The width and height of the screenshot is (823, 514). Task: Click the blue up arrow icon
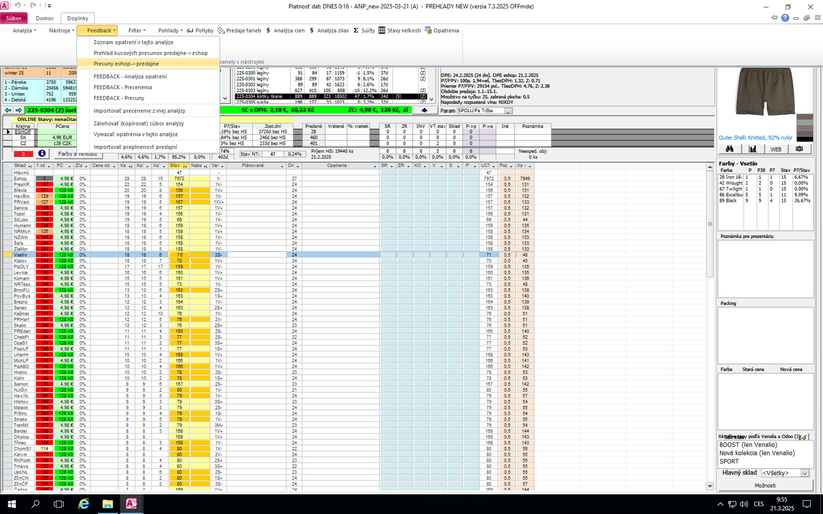pos(424,111)
